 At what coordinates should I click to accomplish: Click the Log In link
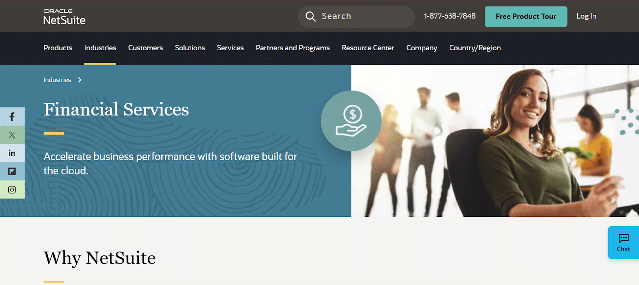pos(586,16)
